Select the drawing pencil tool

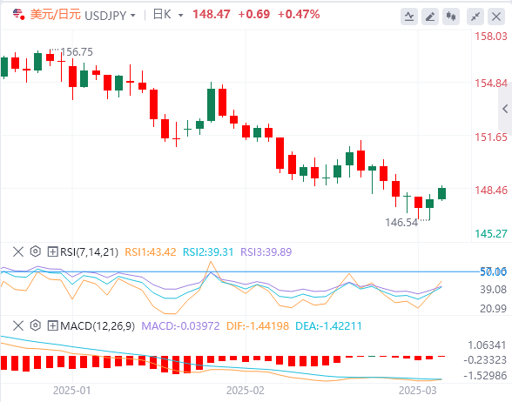[430, 17]
